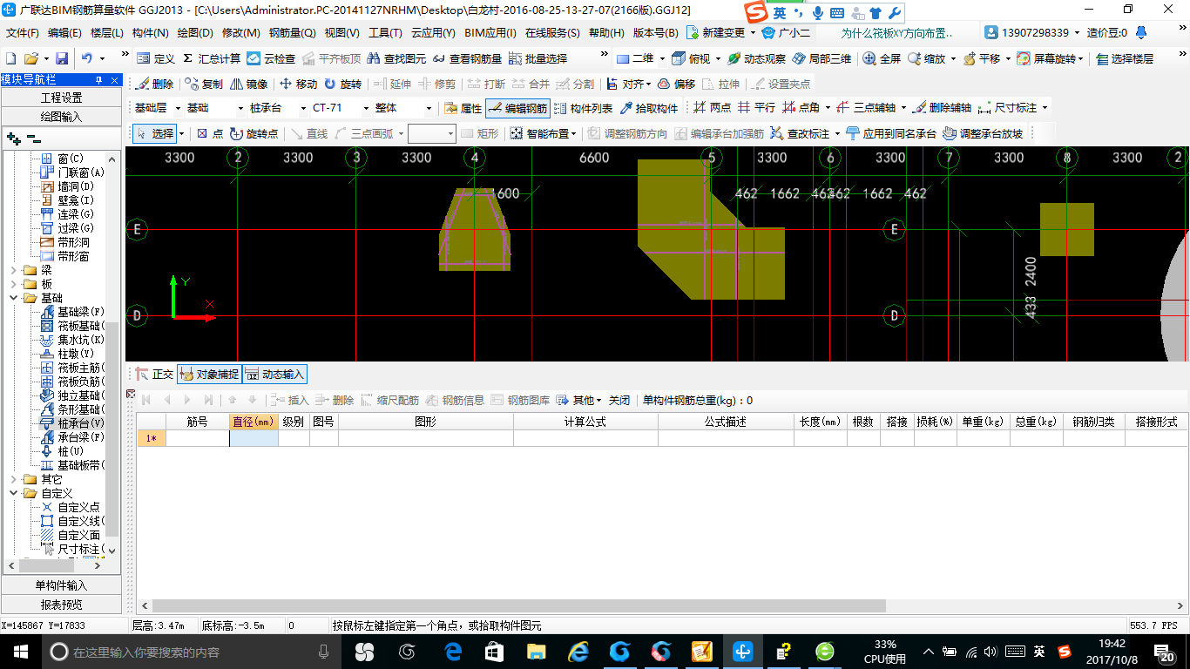
Task: Open 云检查 cloud check
Action: tap(270, 58)
